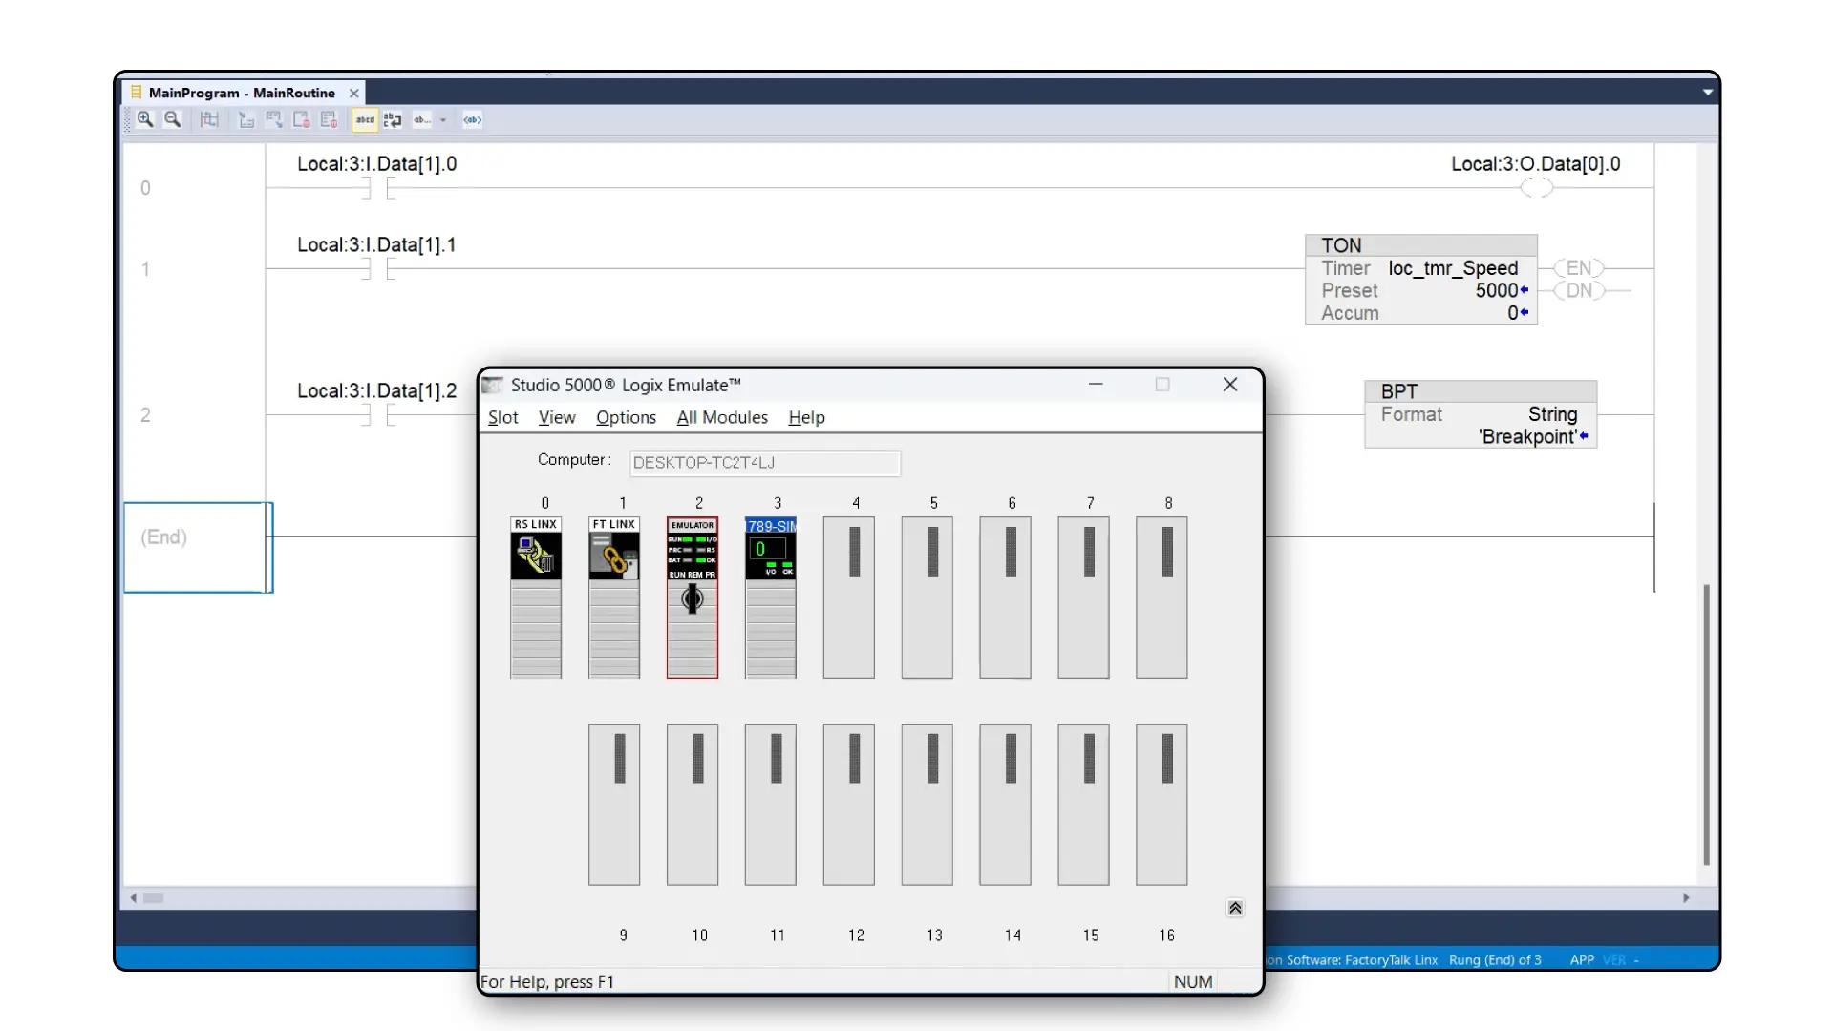The height and width of the screenshot is (1031, 1834).
Task: Open the View menu in Logix Emulate
Action: [557, 417]
